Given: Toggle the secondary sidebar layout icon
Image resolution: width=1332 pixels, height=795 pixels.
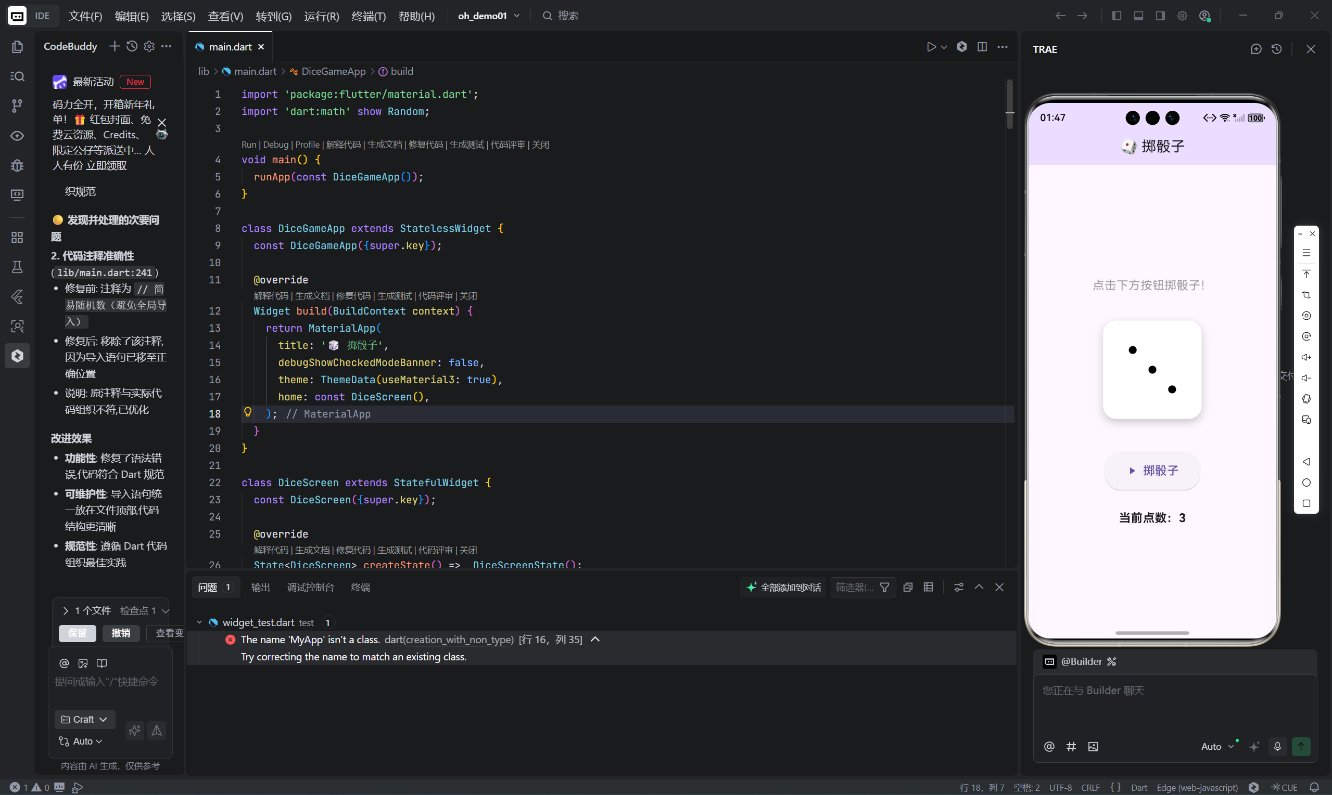Looking at the screenshot, I should pos(1160,16).
